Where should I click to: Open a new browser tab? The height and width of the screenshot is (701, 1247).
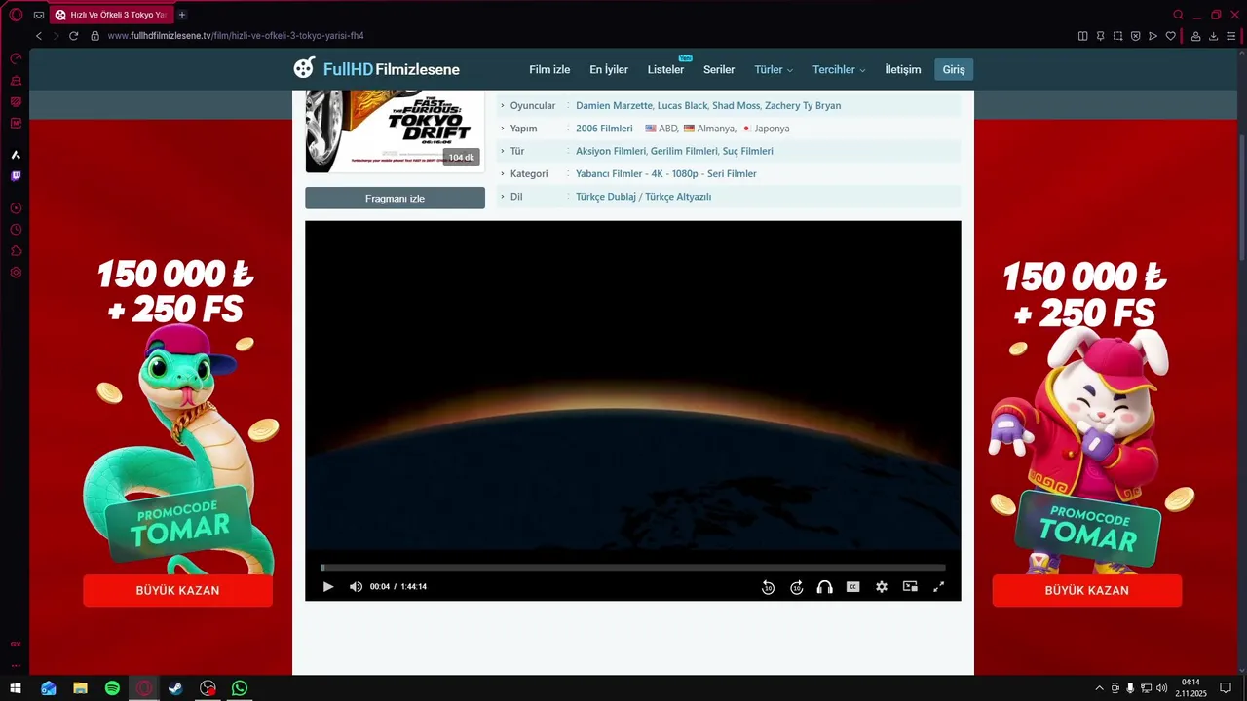pyautogui.click(x=182, y=15)
